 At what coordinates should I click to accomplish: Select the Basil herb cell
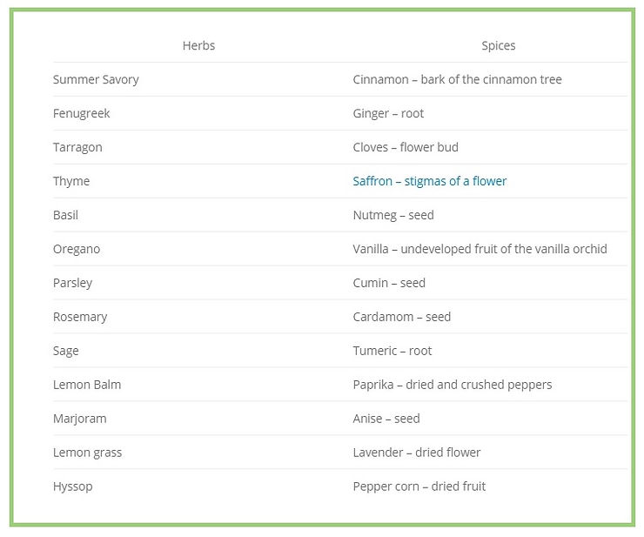[x=65, y=215]
